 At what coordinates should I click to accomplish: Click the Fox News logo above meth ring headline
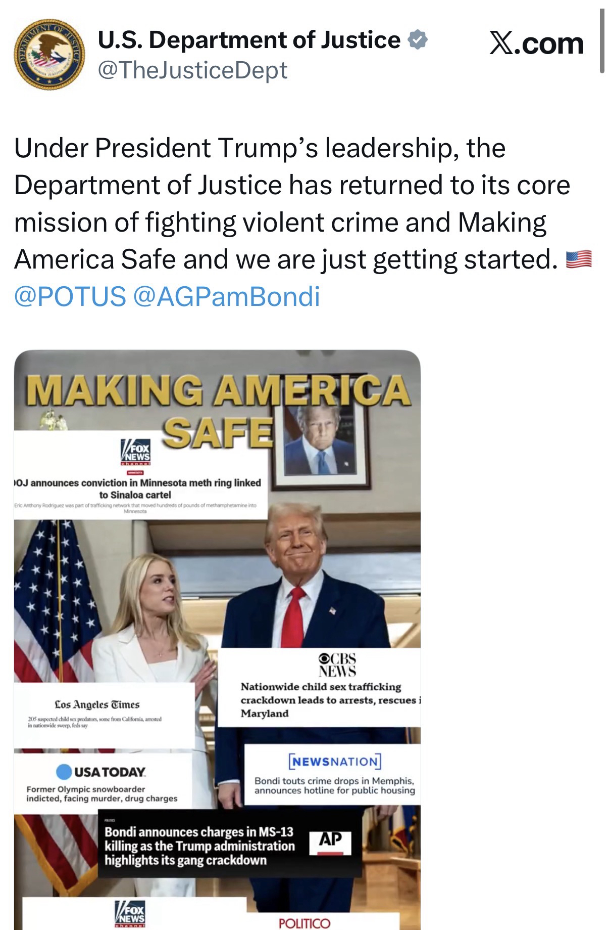pyautogui.click(x=135, y=451)
